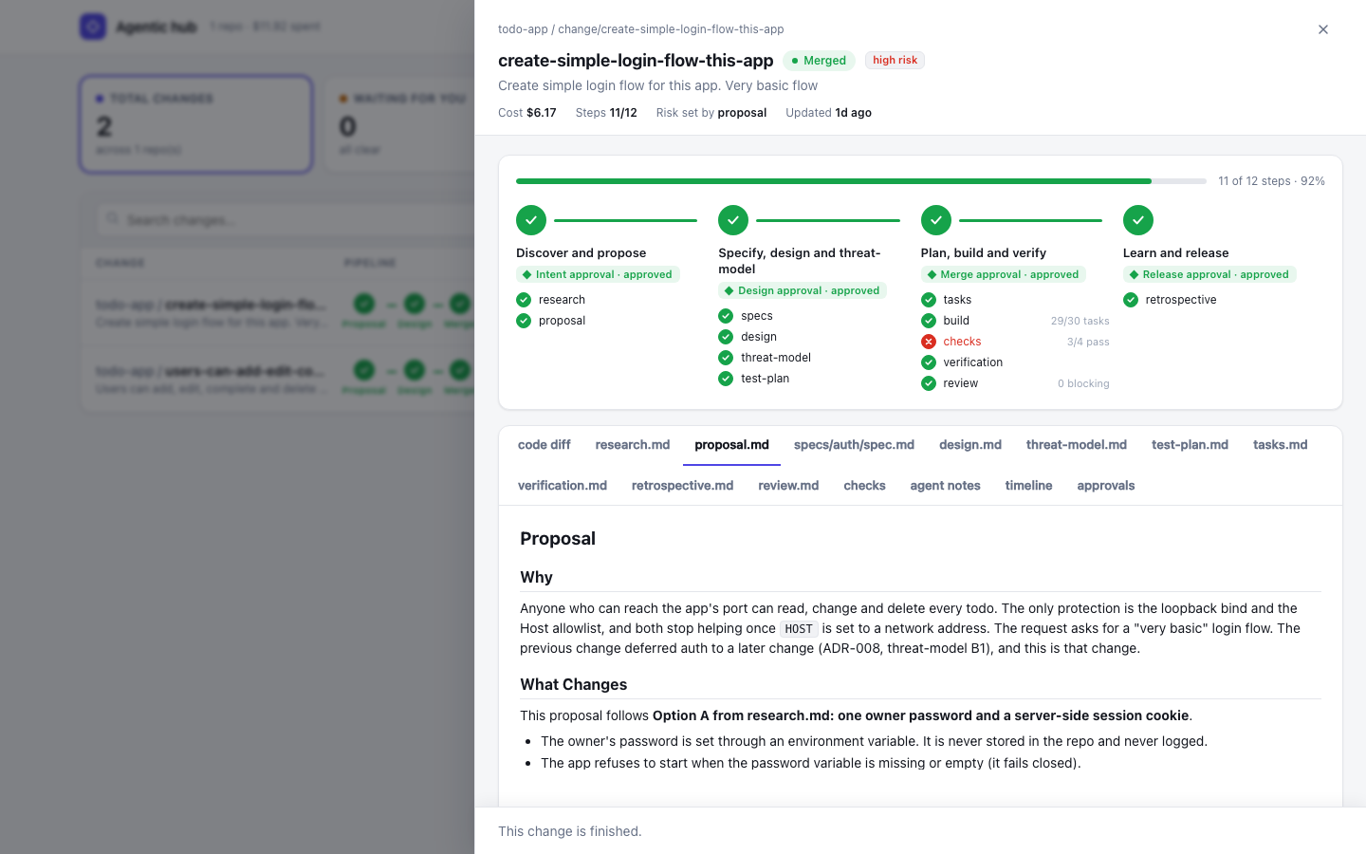Screen dimensions: 1366x854
Task: Show the verification.md tab
Action: click(563, 486)
